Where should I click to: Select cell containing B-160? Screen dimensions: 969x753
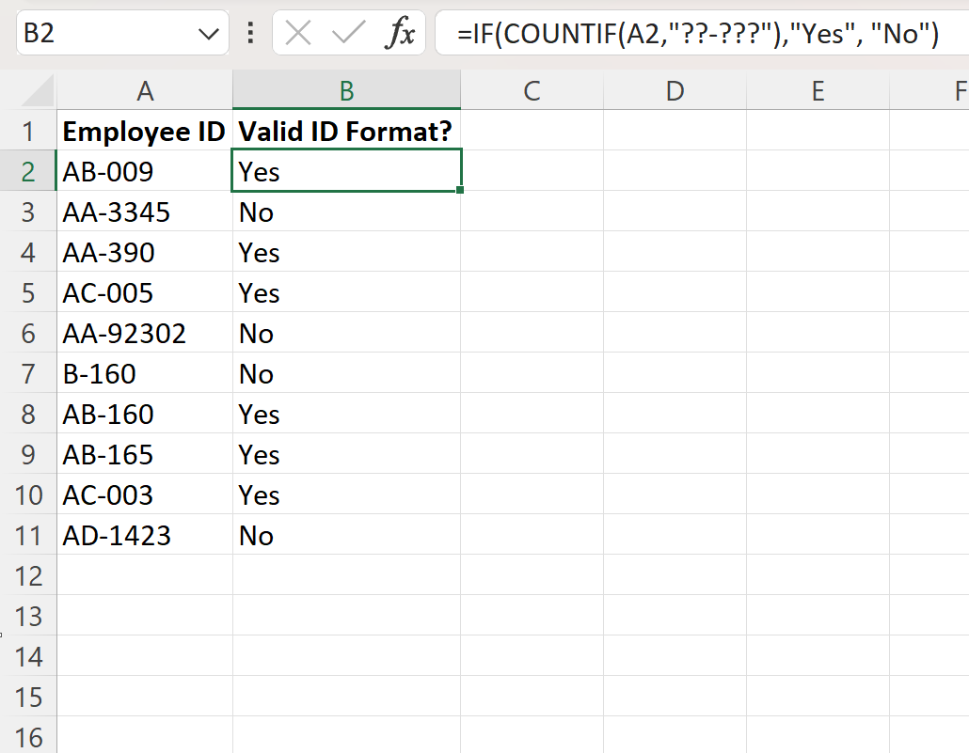(x=145, y=374)
